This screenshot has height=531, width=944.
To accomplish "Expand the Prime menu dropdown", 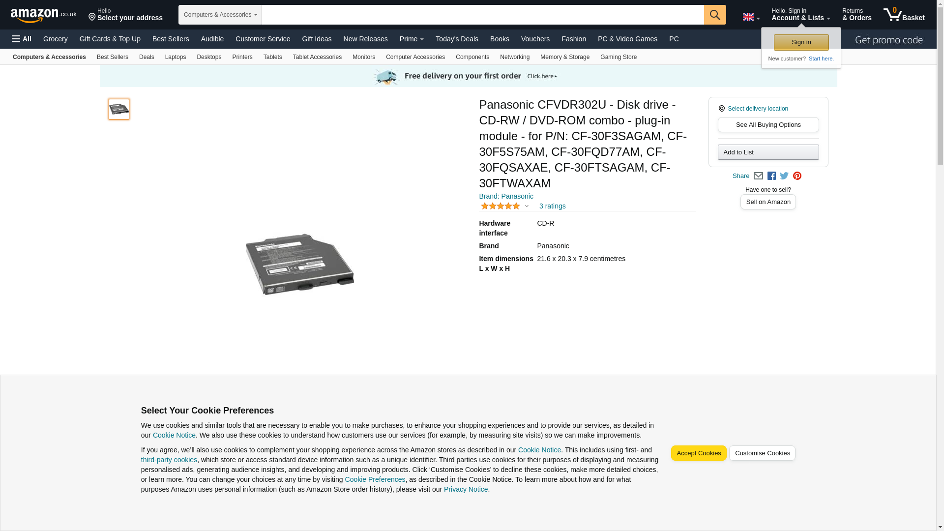I will click(x=412, y=39).
